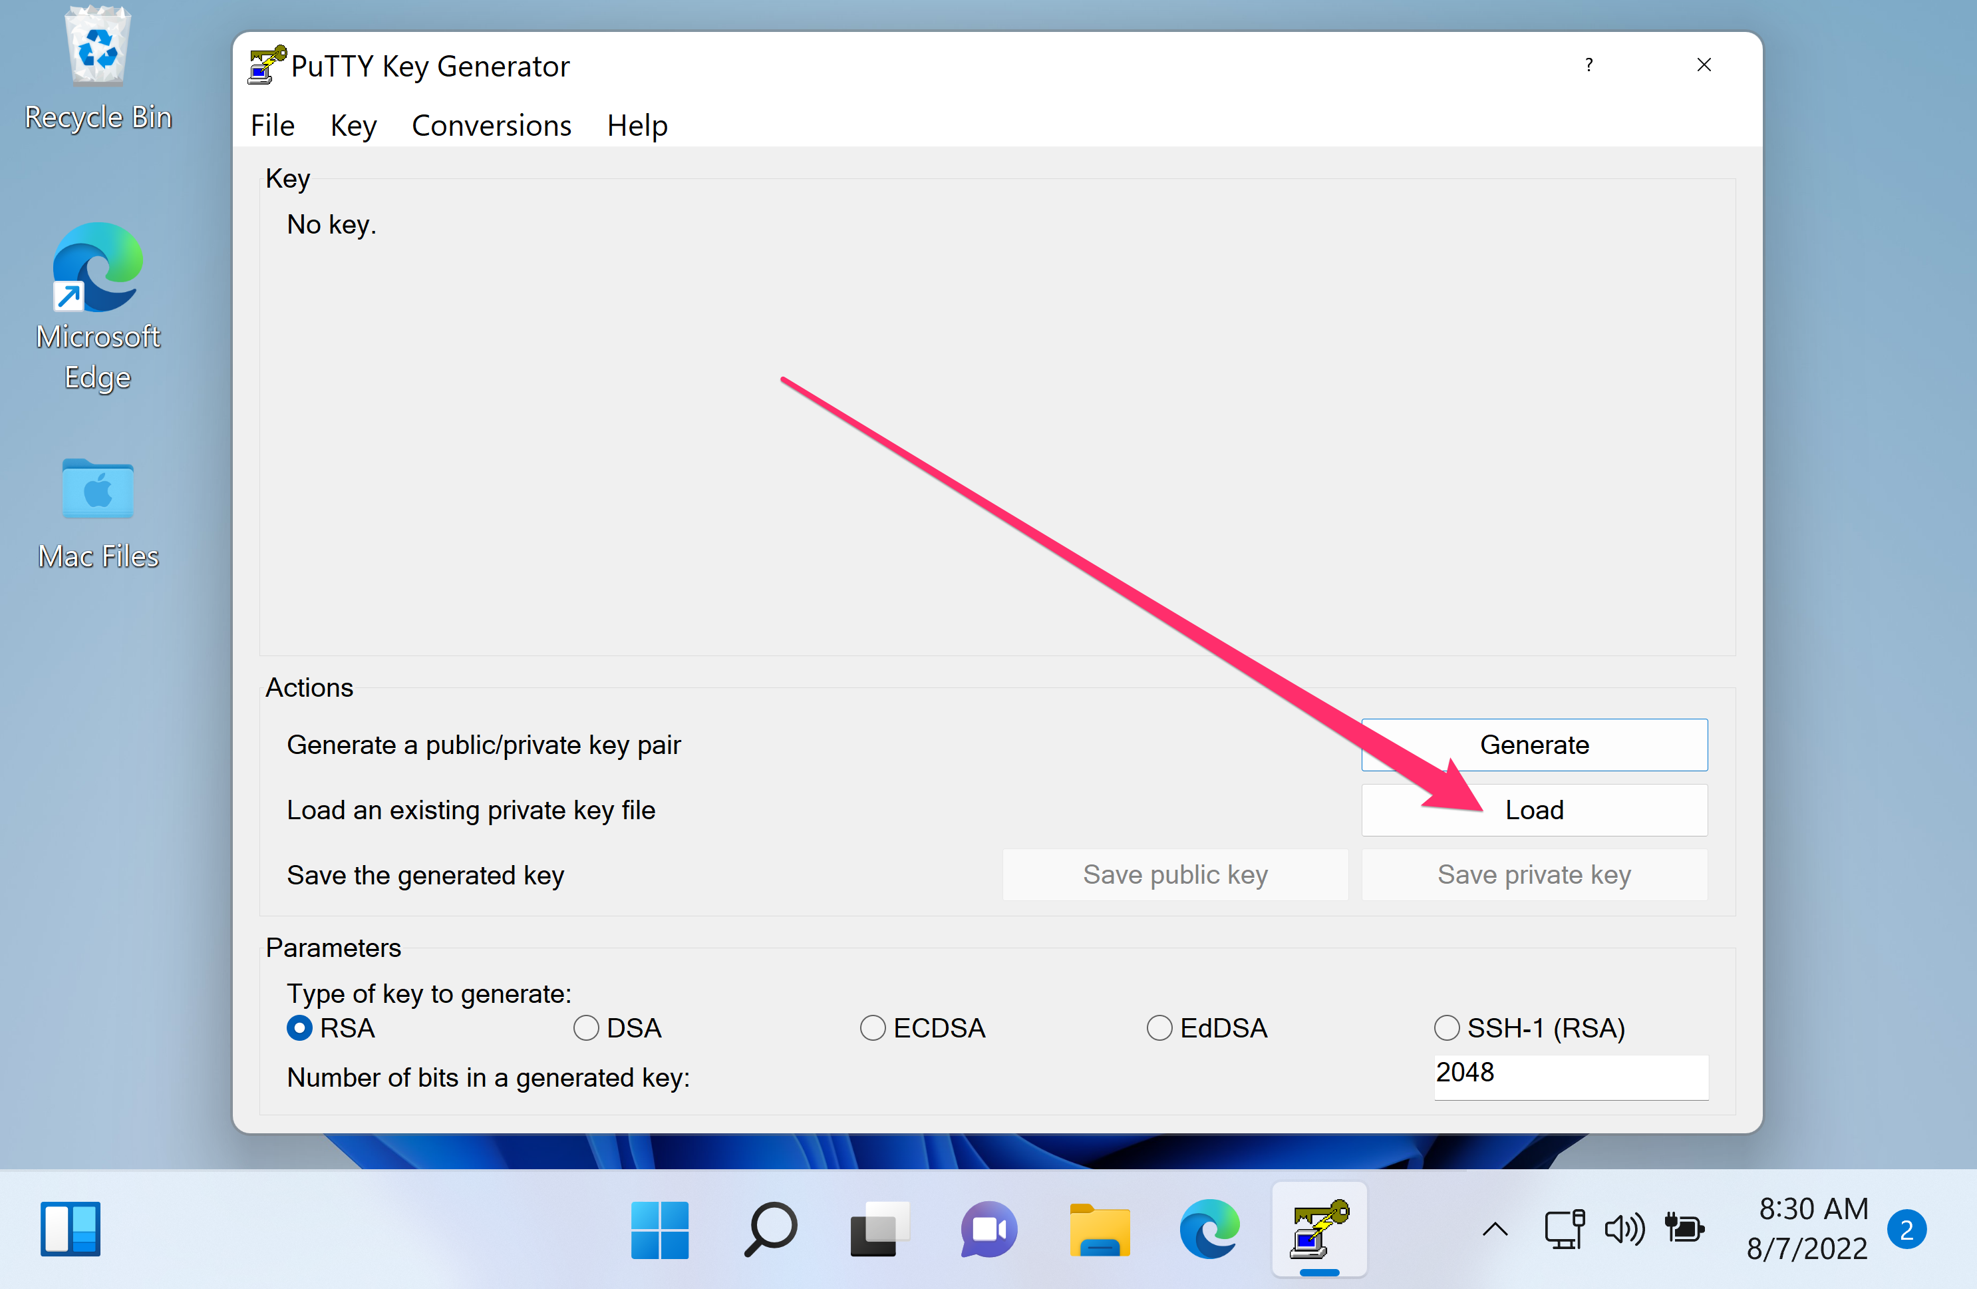Screen dimensions: 1977x1289
Task: Click 'Number of bits in a generated key' label
Action: click(488, 1077)
